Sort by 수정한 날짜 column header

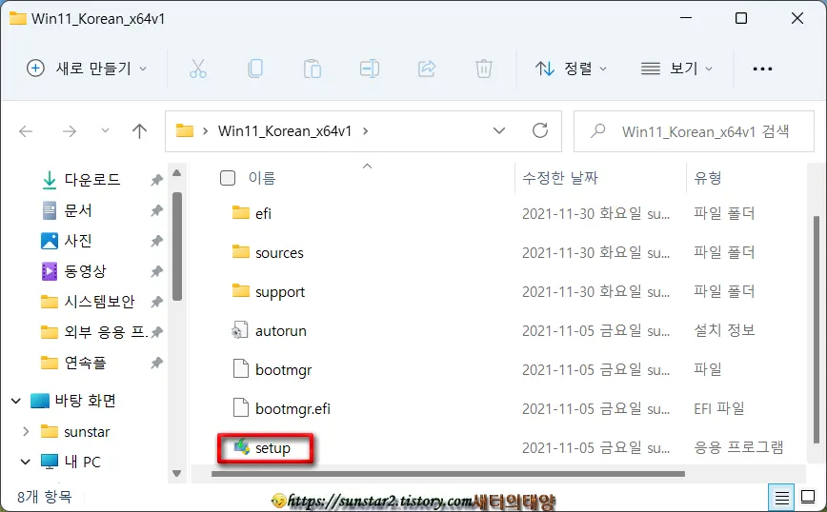point(560,178)
